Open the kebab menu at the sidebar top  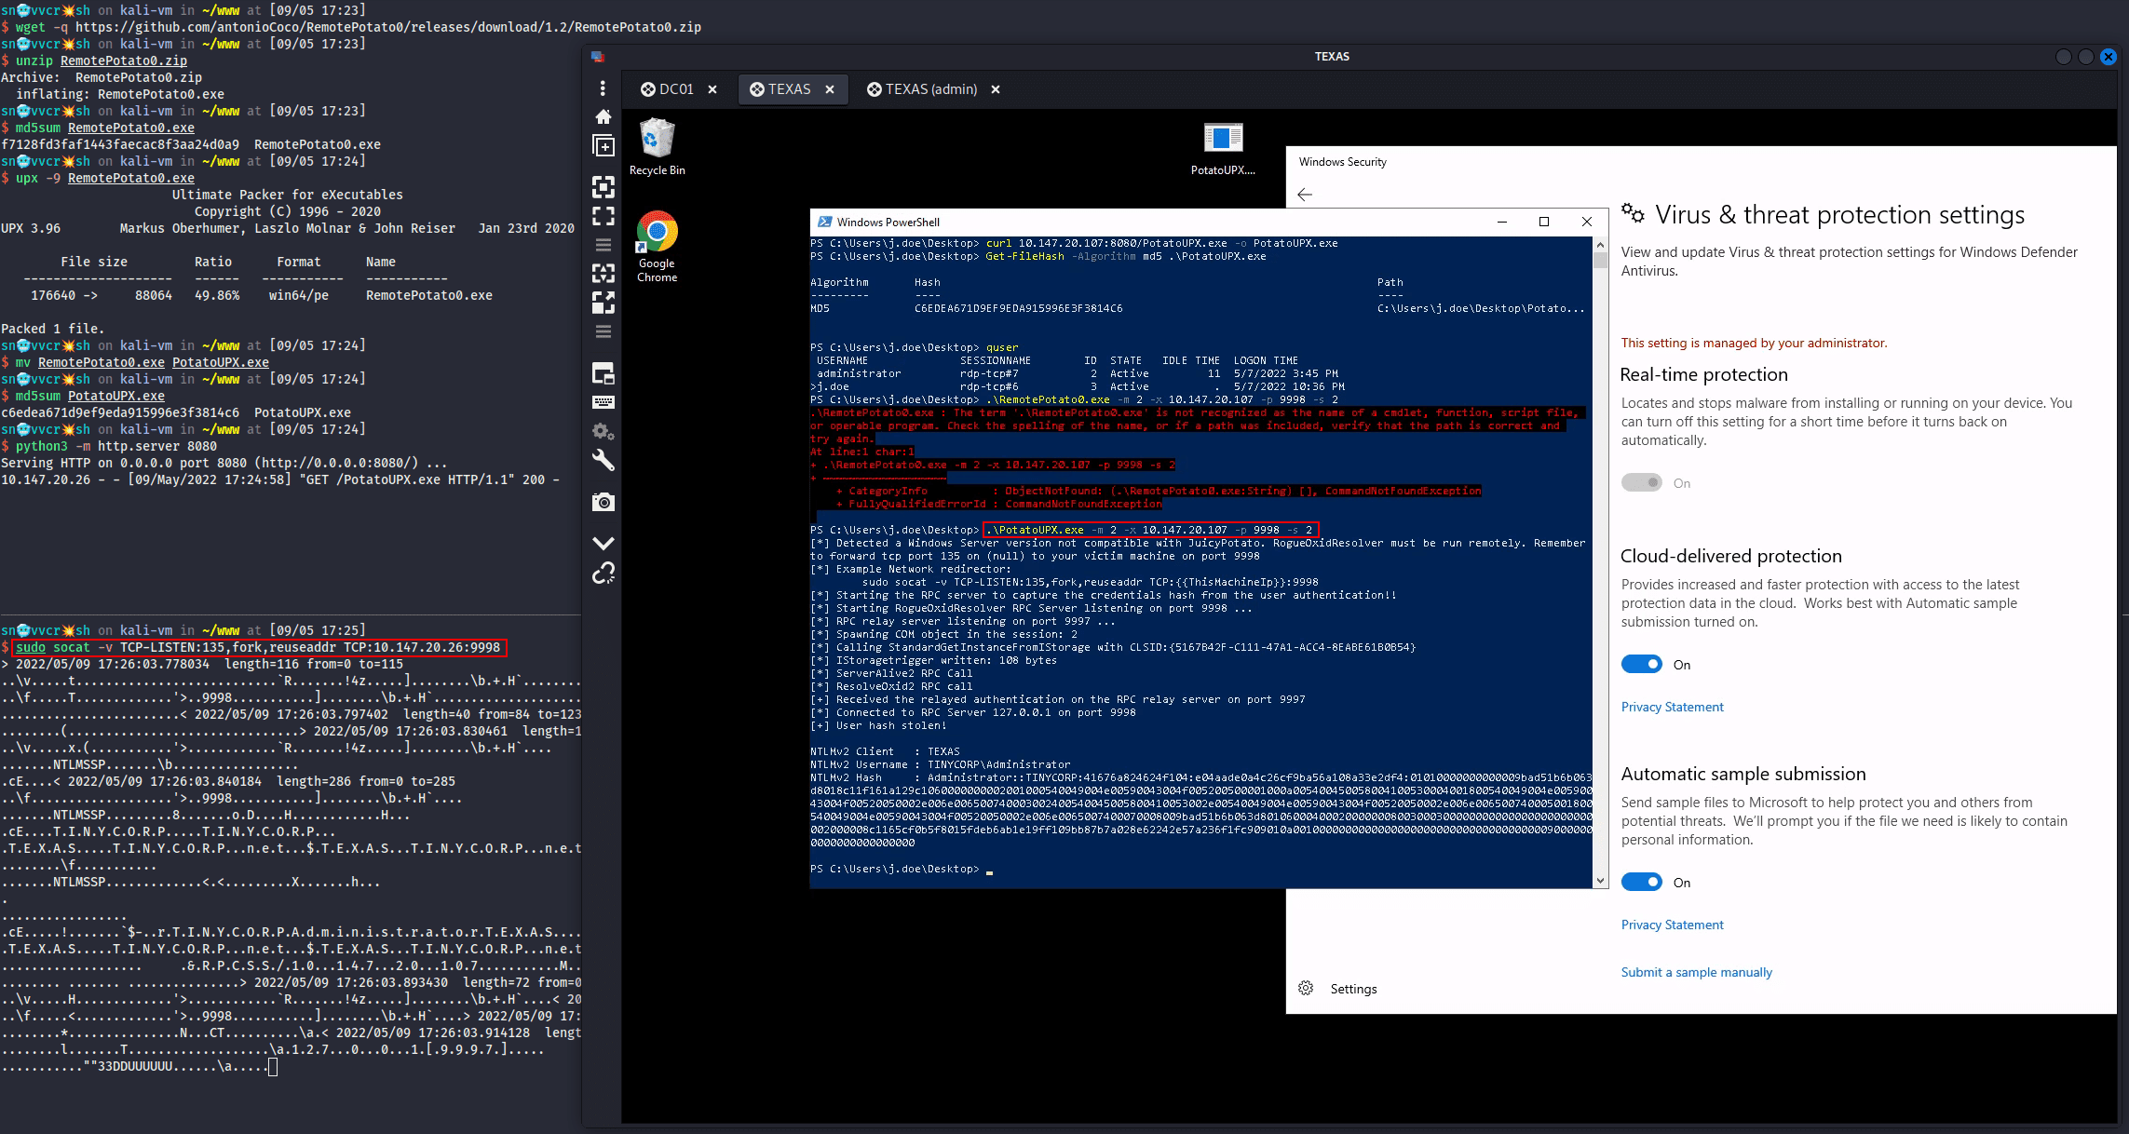coord(603,88)
